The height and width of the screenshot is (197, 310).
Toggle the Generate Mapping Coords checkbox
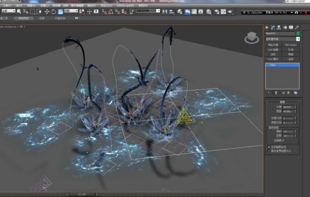269,147
